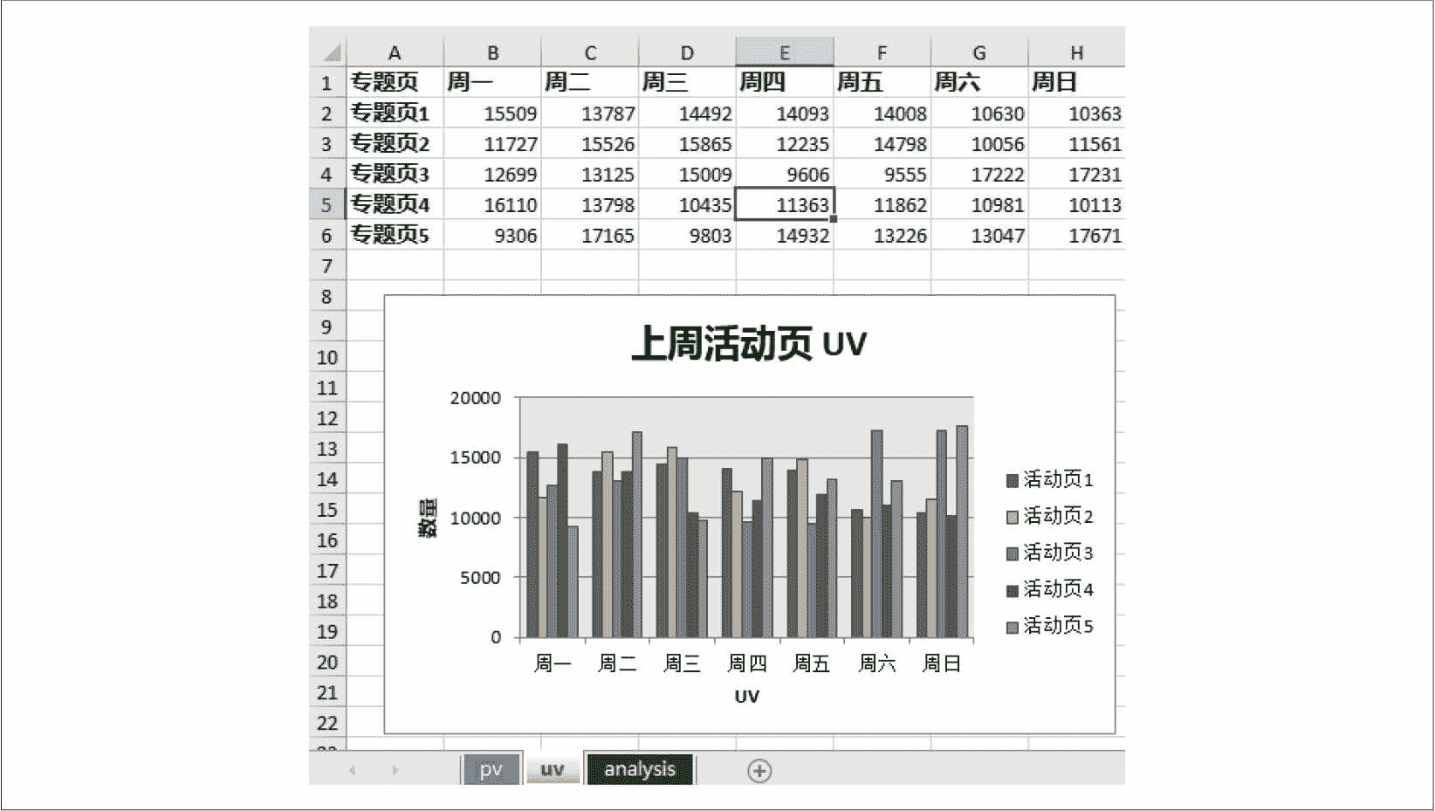Click the select-all corner triangle
Image resolution: width=1435 pixels, height=811 pixels.
332,52
